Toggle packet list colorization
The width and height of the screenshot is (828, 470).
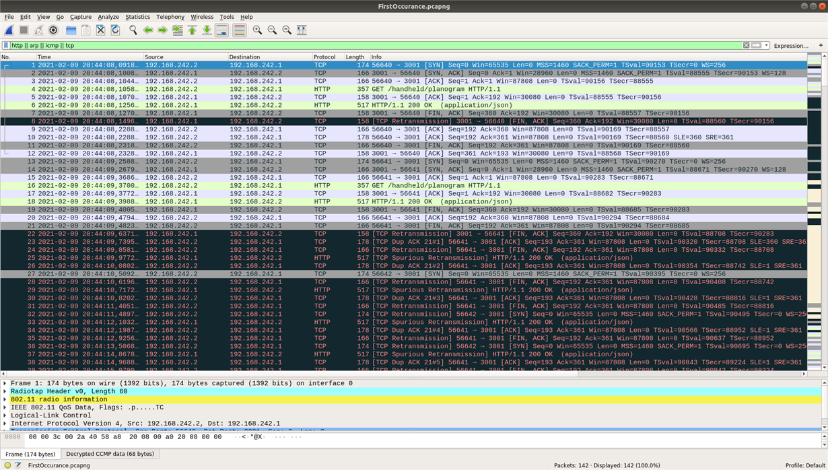point(239,30)
